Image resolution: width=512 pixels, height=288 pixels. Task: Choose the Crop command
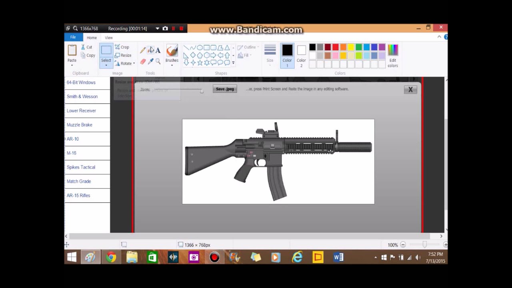tap(122, 47)
